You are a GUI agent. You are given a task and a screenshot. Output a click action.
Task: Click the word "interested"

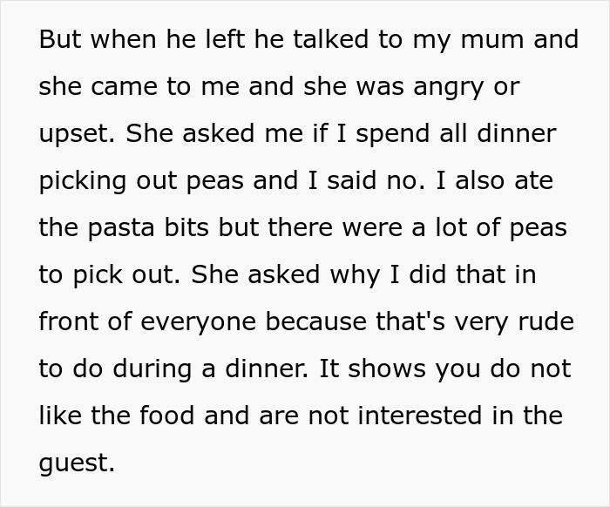[x=418, y=416]
